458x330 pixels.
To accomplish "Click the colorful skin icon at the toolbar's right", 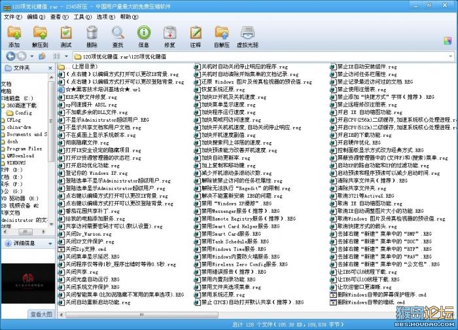I will tap(448, 41).
